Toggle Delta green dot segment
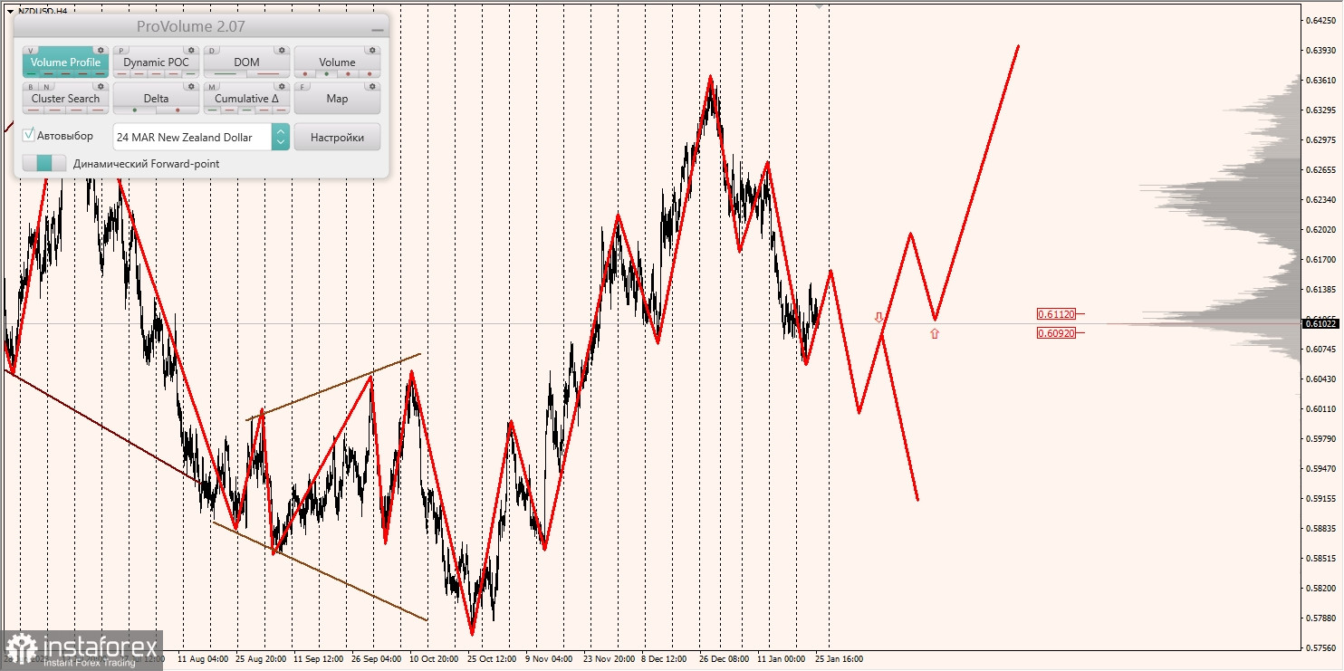 click(x=135, y=110)
